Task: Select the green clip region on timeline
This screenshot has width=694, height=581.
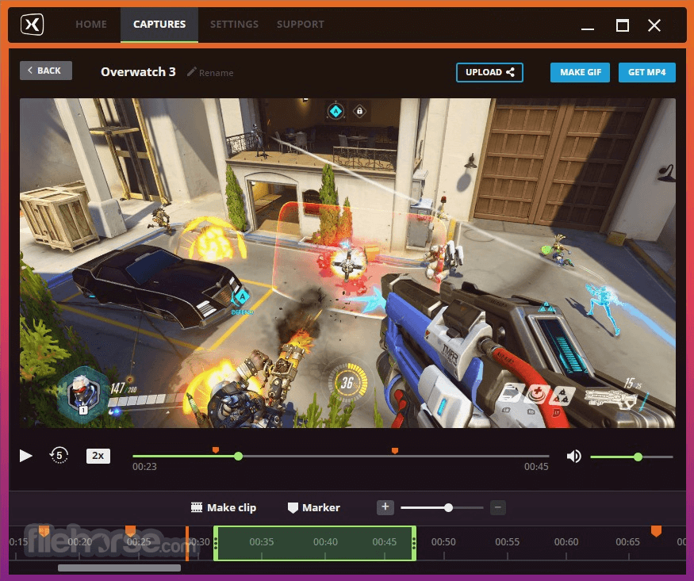Action: [315, 544]
